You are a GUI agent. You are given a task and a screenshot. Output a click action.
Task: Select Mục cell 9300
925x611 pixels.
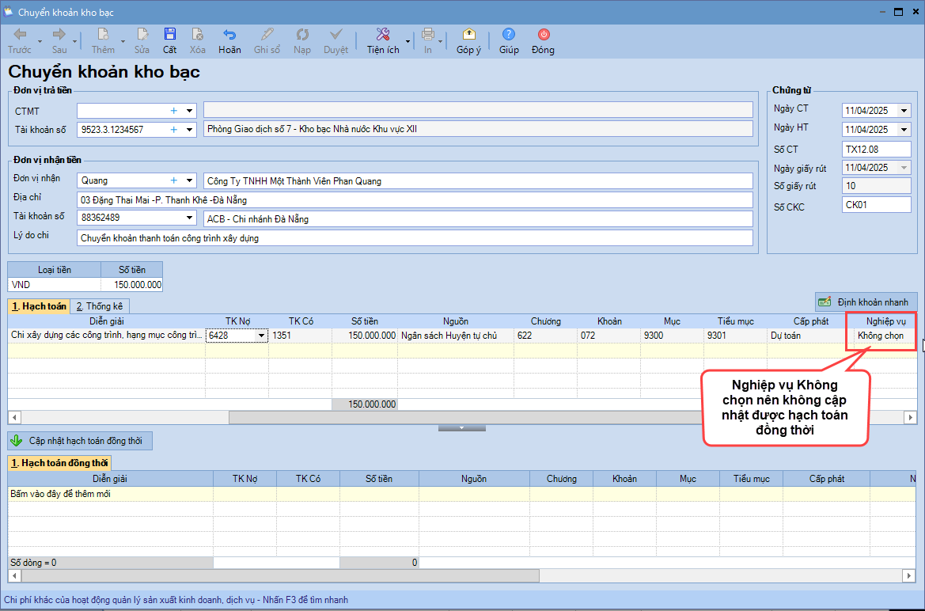pos(672,336)
